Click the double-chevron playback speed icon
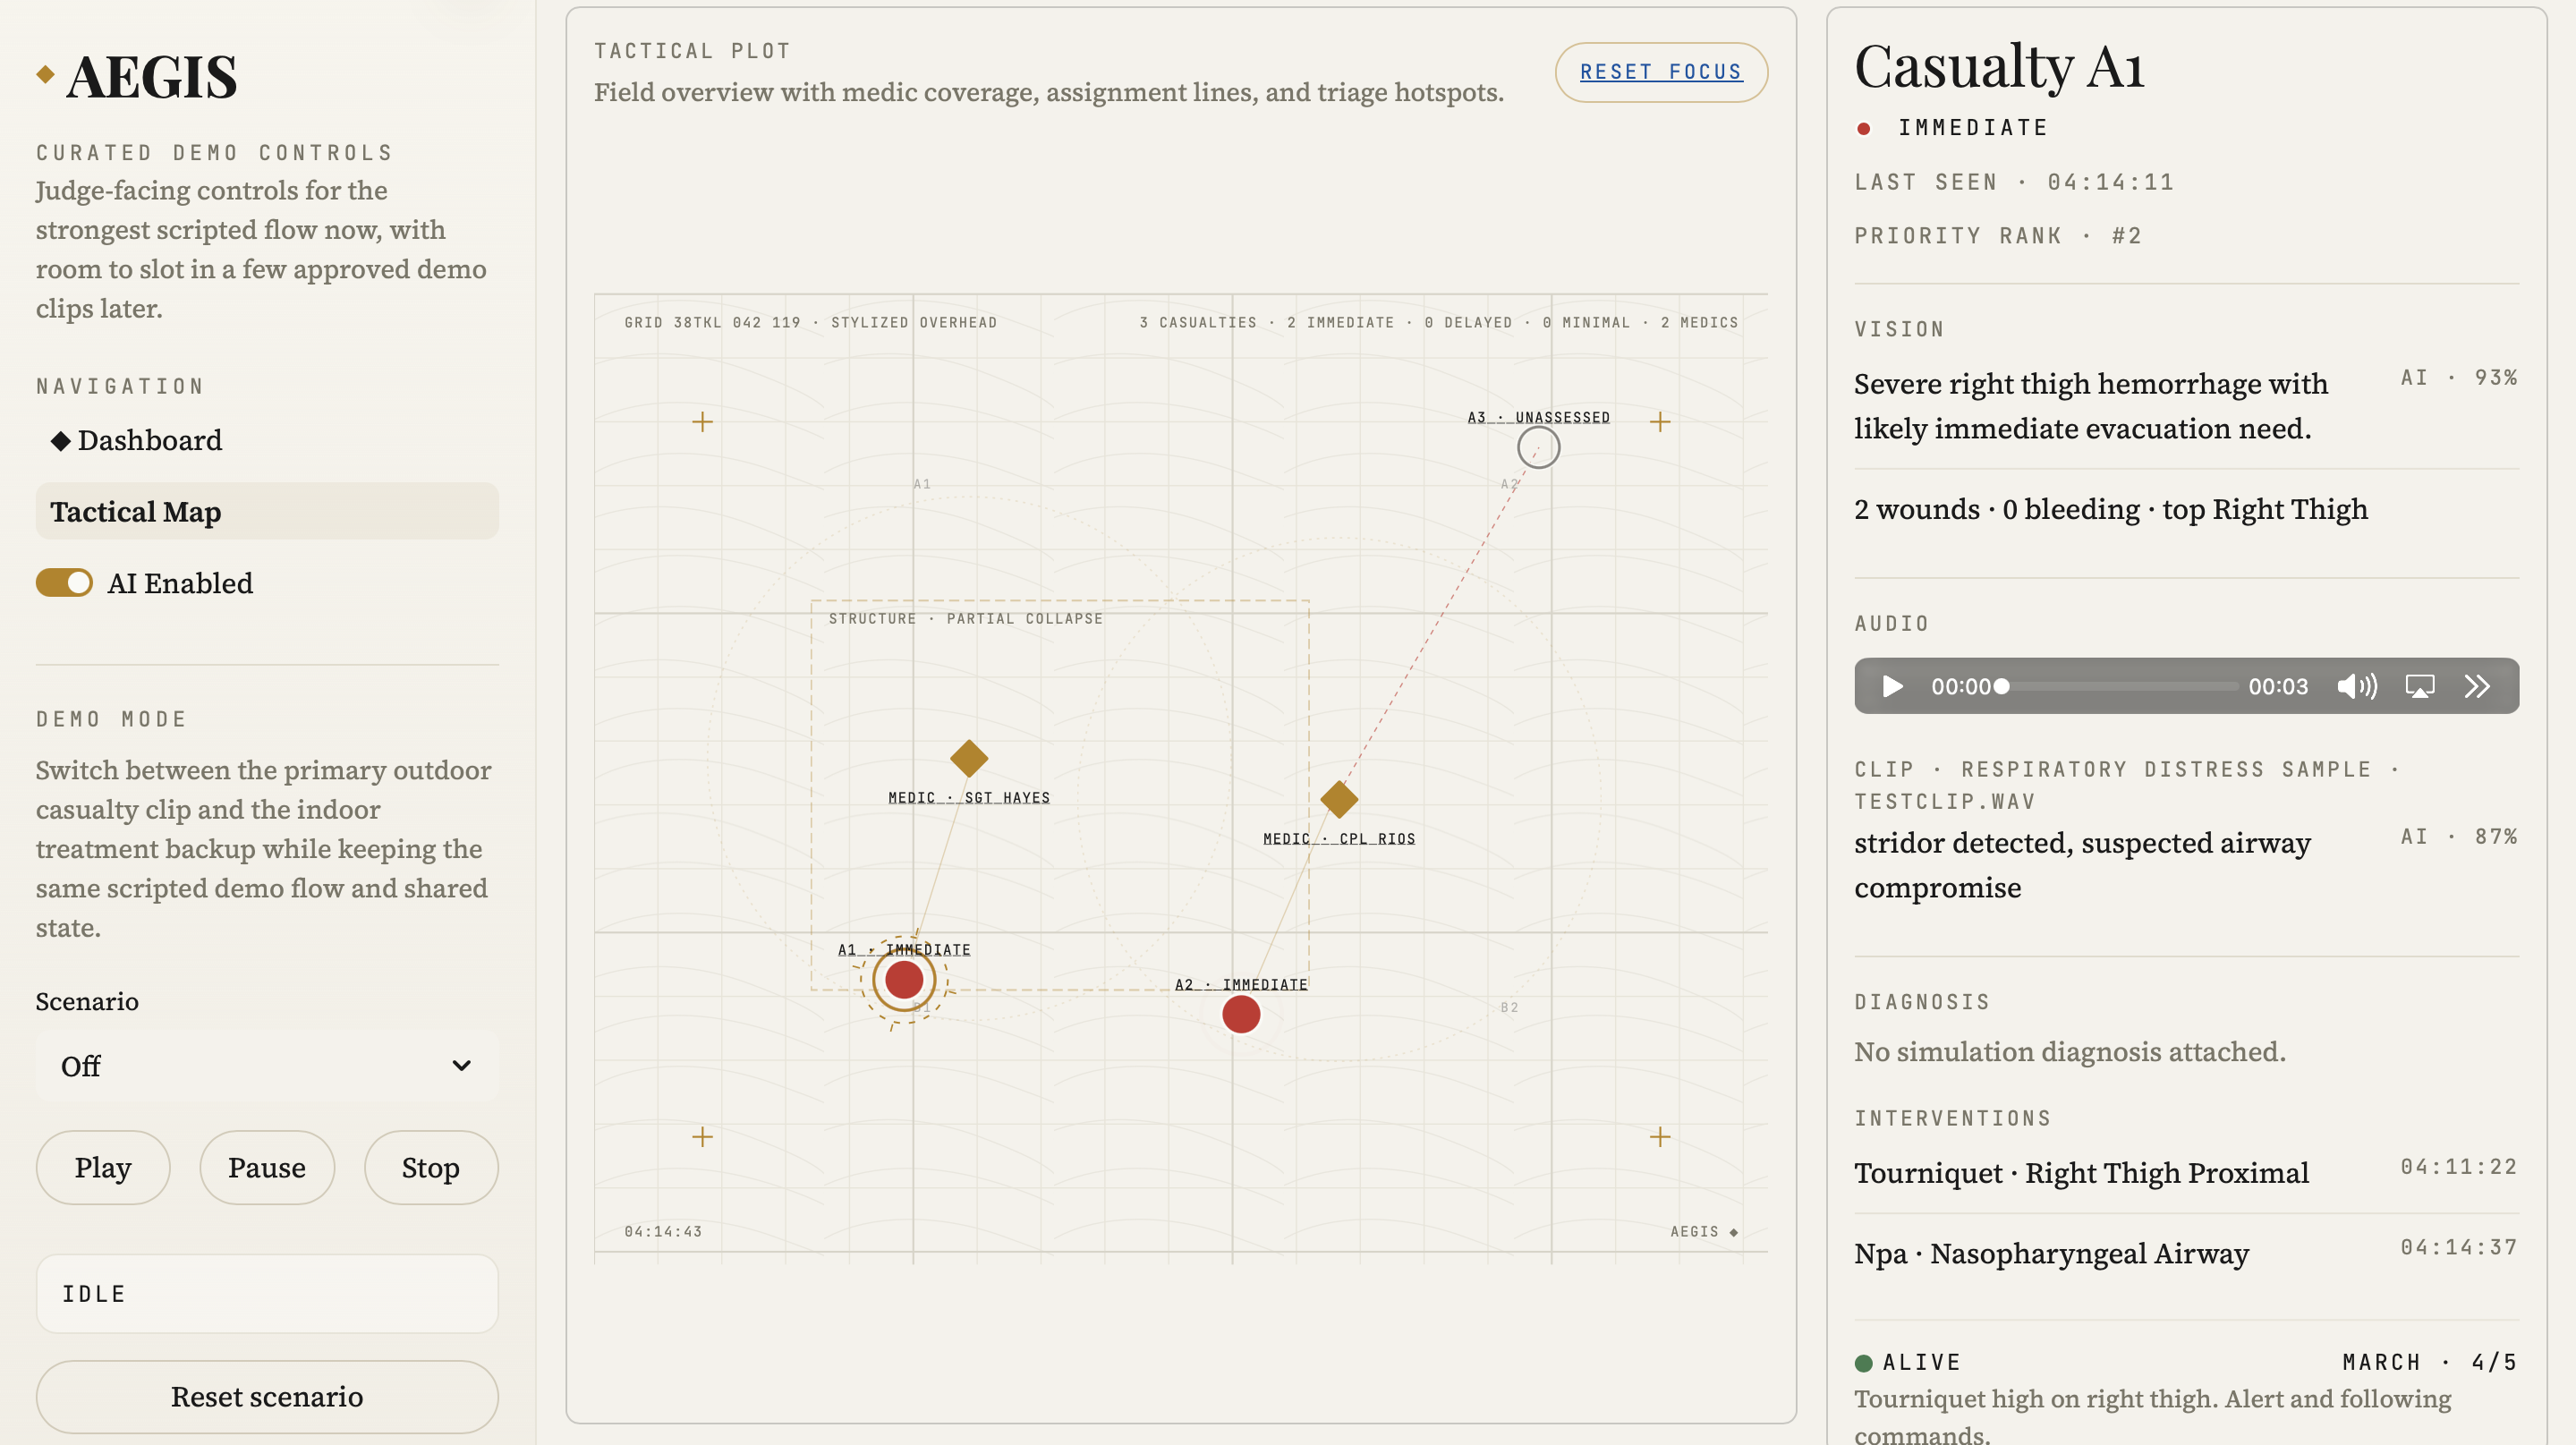Image resolution: width=2576 pixels, height=1445 pixels. 2477,686
